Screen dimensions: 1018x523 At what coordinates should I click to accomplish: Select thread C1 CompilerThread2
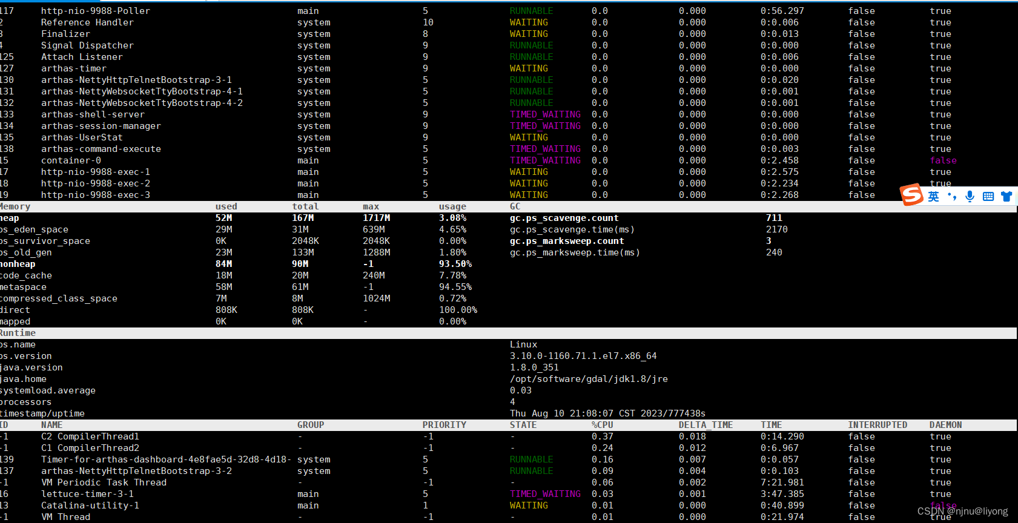(90, 448)
